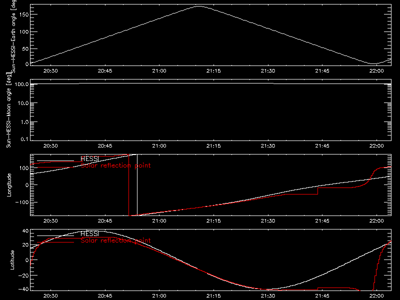Click the 20 value on the Latitude axis
Image resolution: width=400 pixels, height=300 pixels.
click(x=25, y=245)
